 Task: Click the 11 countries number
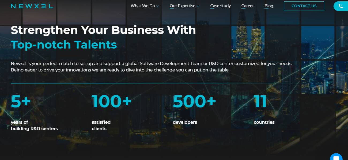coord(260,101)
